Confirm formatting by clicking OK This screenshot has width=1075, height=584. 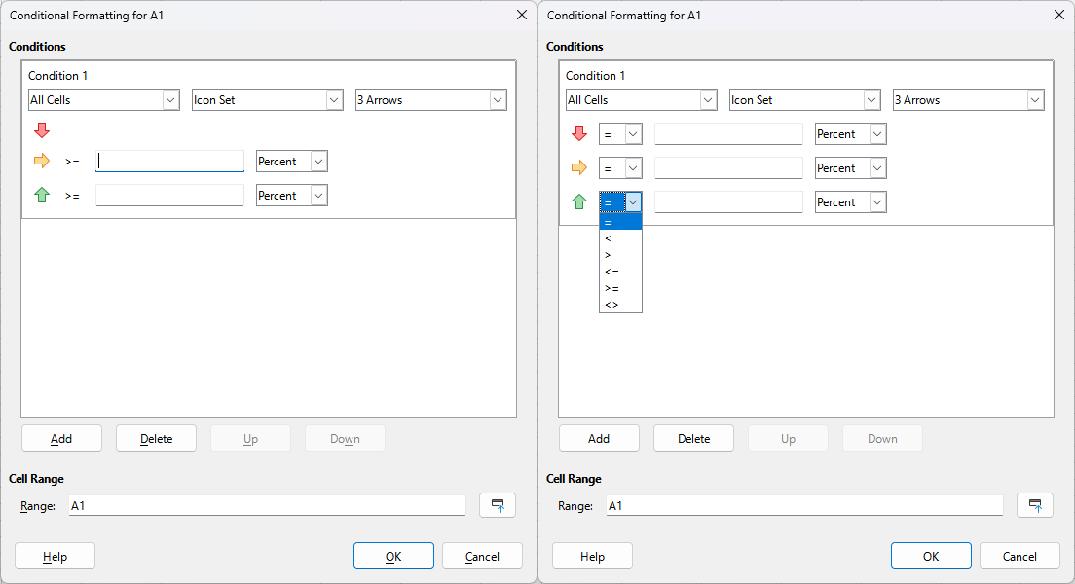tap(393, 556)
